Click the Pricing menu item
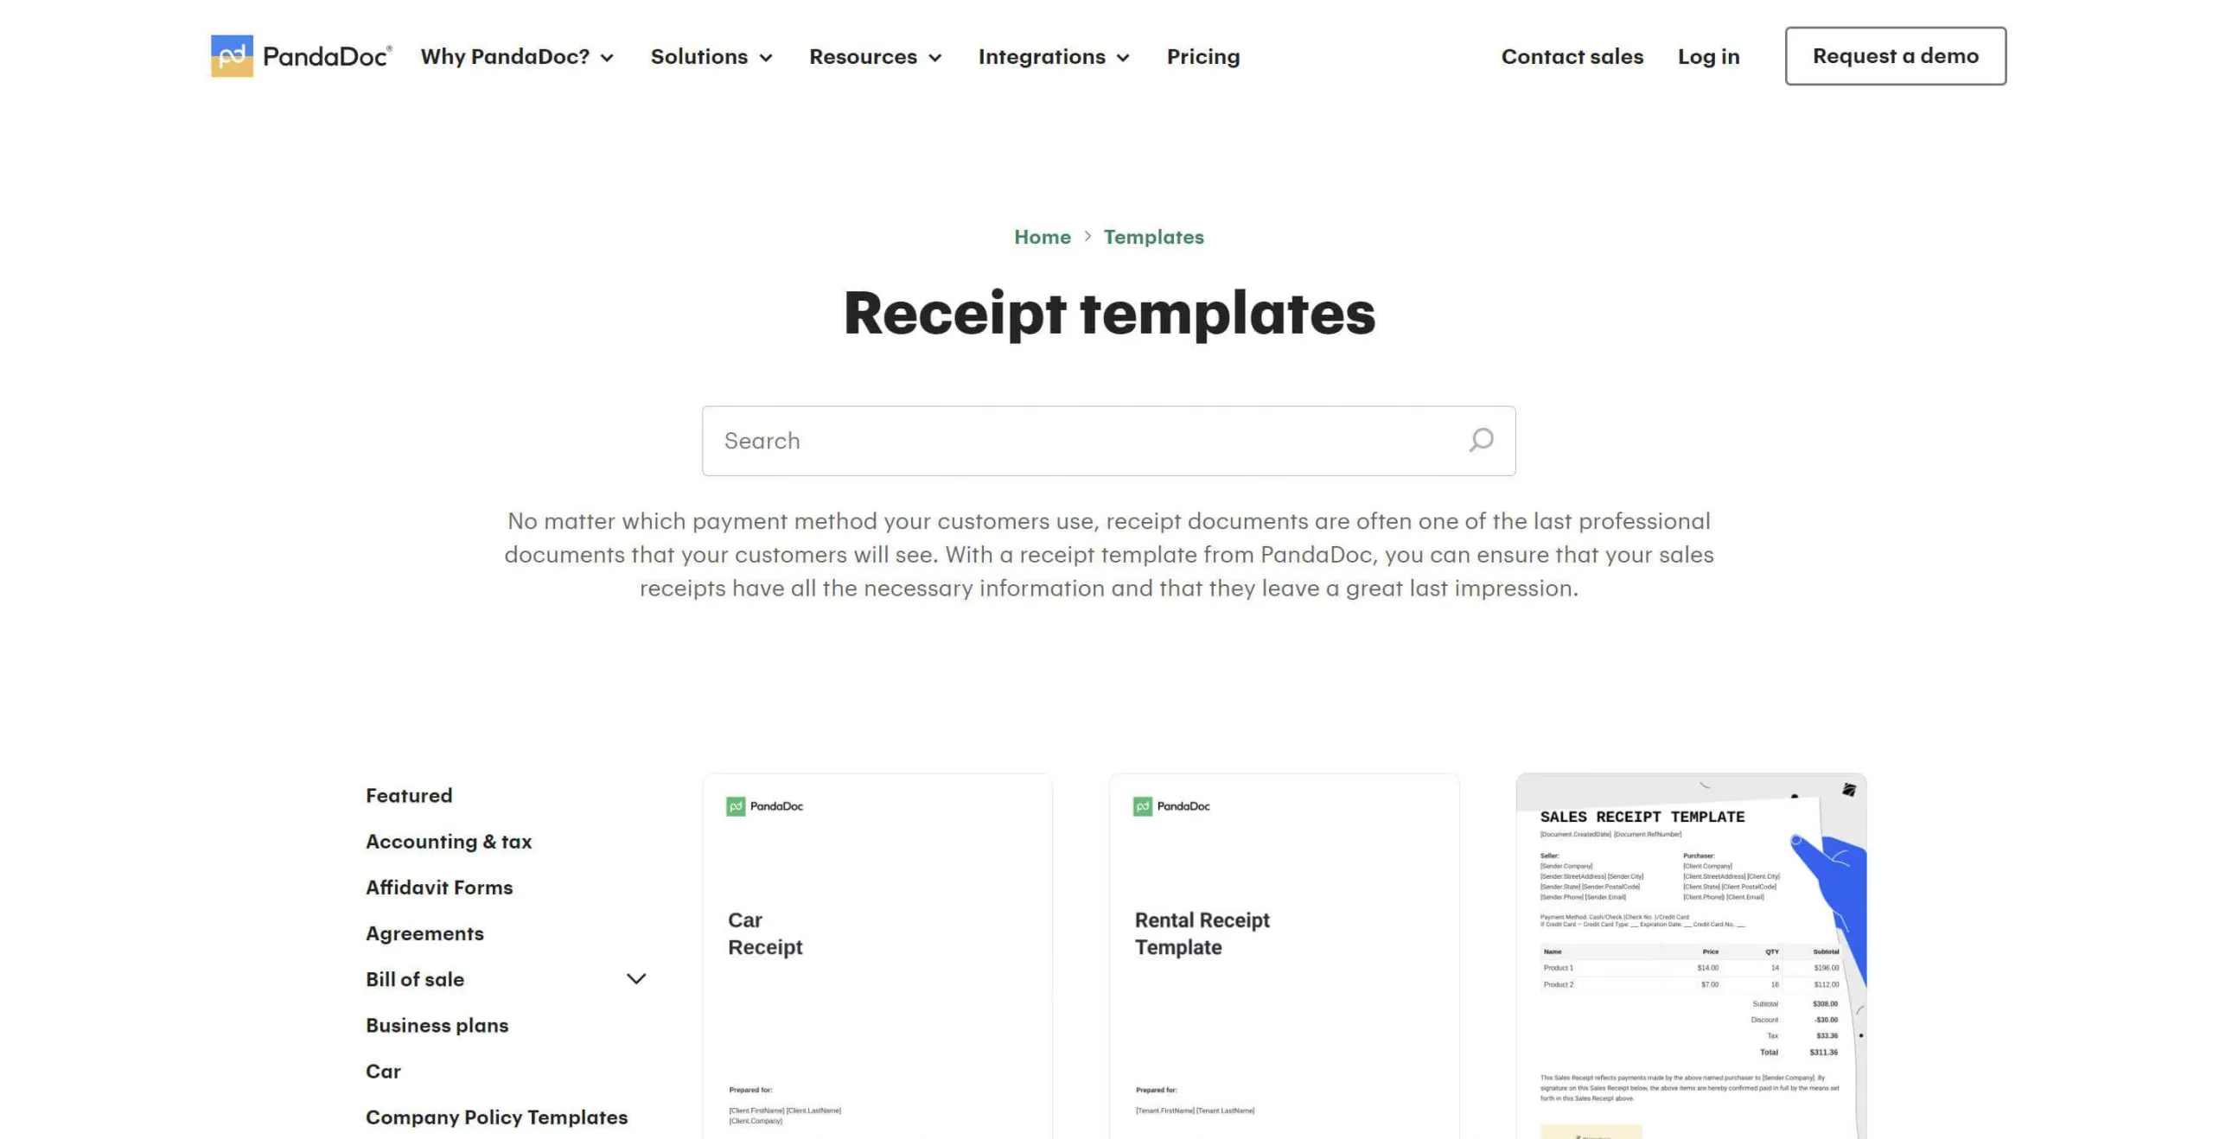The width and height of the screenshot is (2213, 1139). pyautogui.click(x=1203, y=55)
